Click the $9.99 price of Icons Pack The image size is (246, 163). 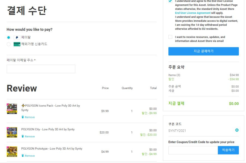click(x=105, y=111)
